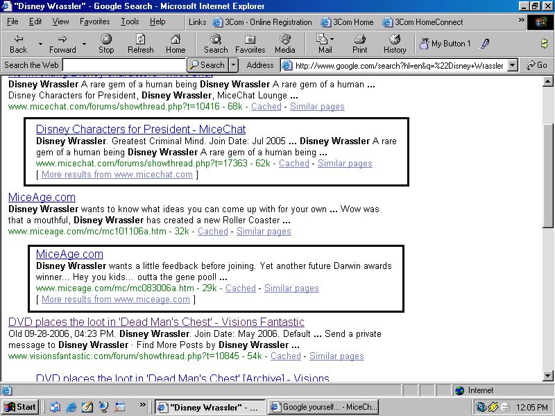Open the Edit menu

(35, 21)
